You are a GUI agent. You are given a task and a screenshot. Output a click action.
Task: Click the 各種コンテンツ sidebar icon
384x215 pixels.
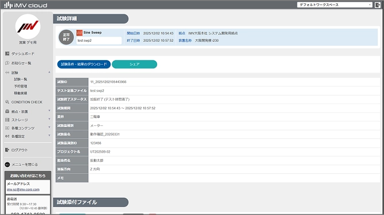coord(7,128)
